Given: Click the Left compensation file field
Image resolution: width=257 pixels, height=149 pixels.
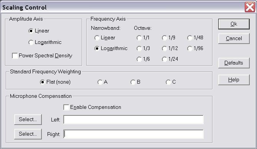Looking at the screenshot, I should pyautogui.click(x=133, y=120).
